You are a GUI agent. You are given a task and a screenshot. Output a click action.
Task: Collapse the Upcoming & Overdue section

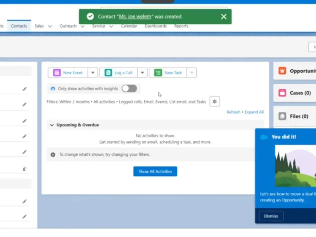pyautogui.click(x=52, y=125)
